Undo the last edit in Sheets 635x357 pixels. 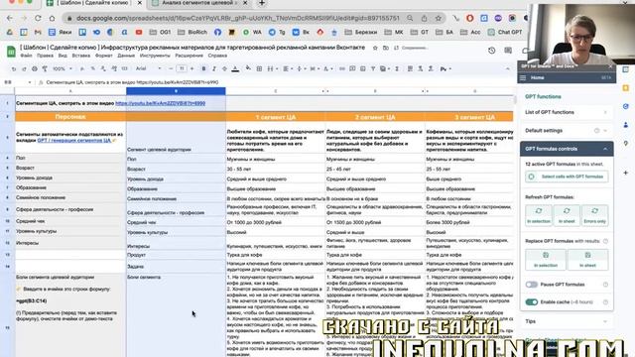click(14, 69)
